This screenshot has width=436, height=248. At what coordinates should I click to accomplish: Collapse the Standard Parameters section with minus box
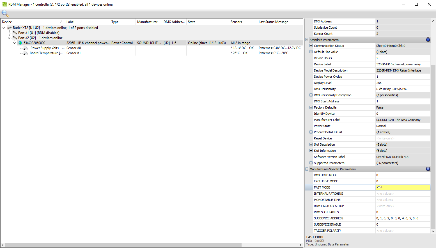tap(307, 40)
